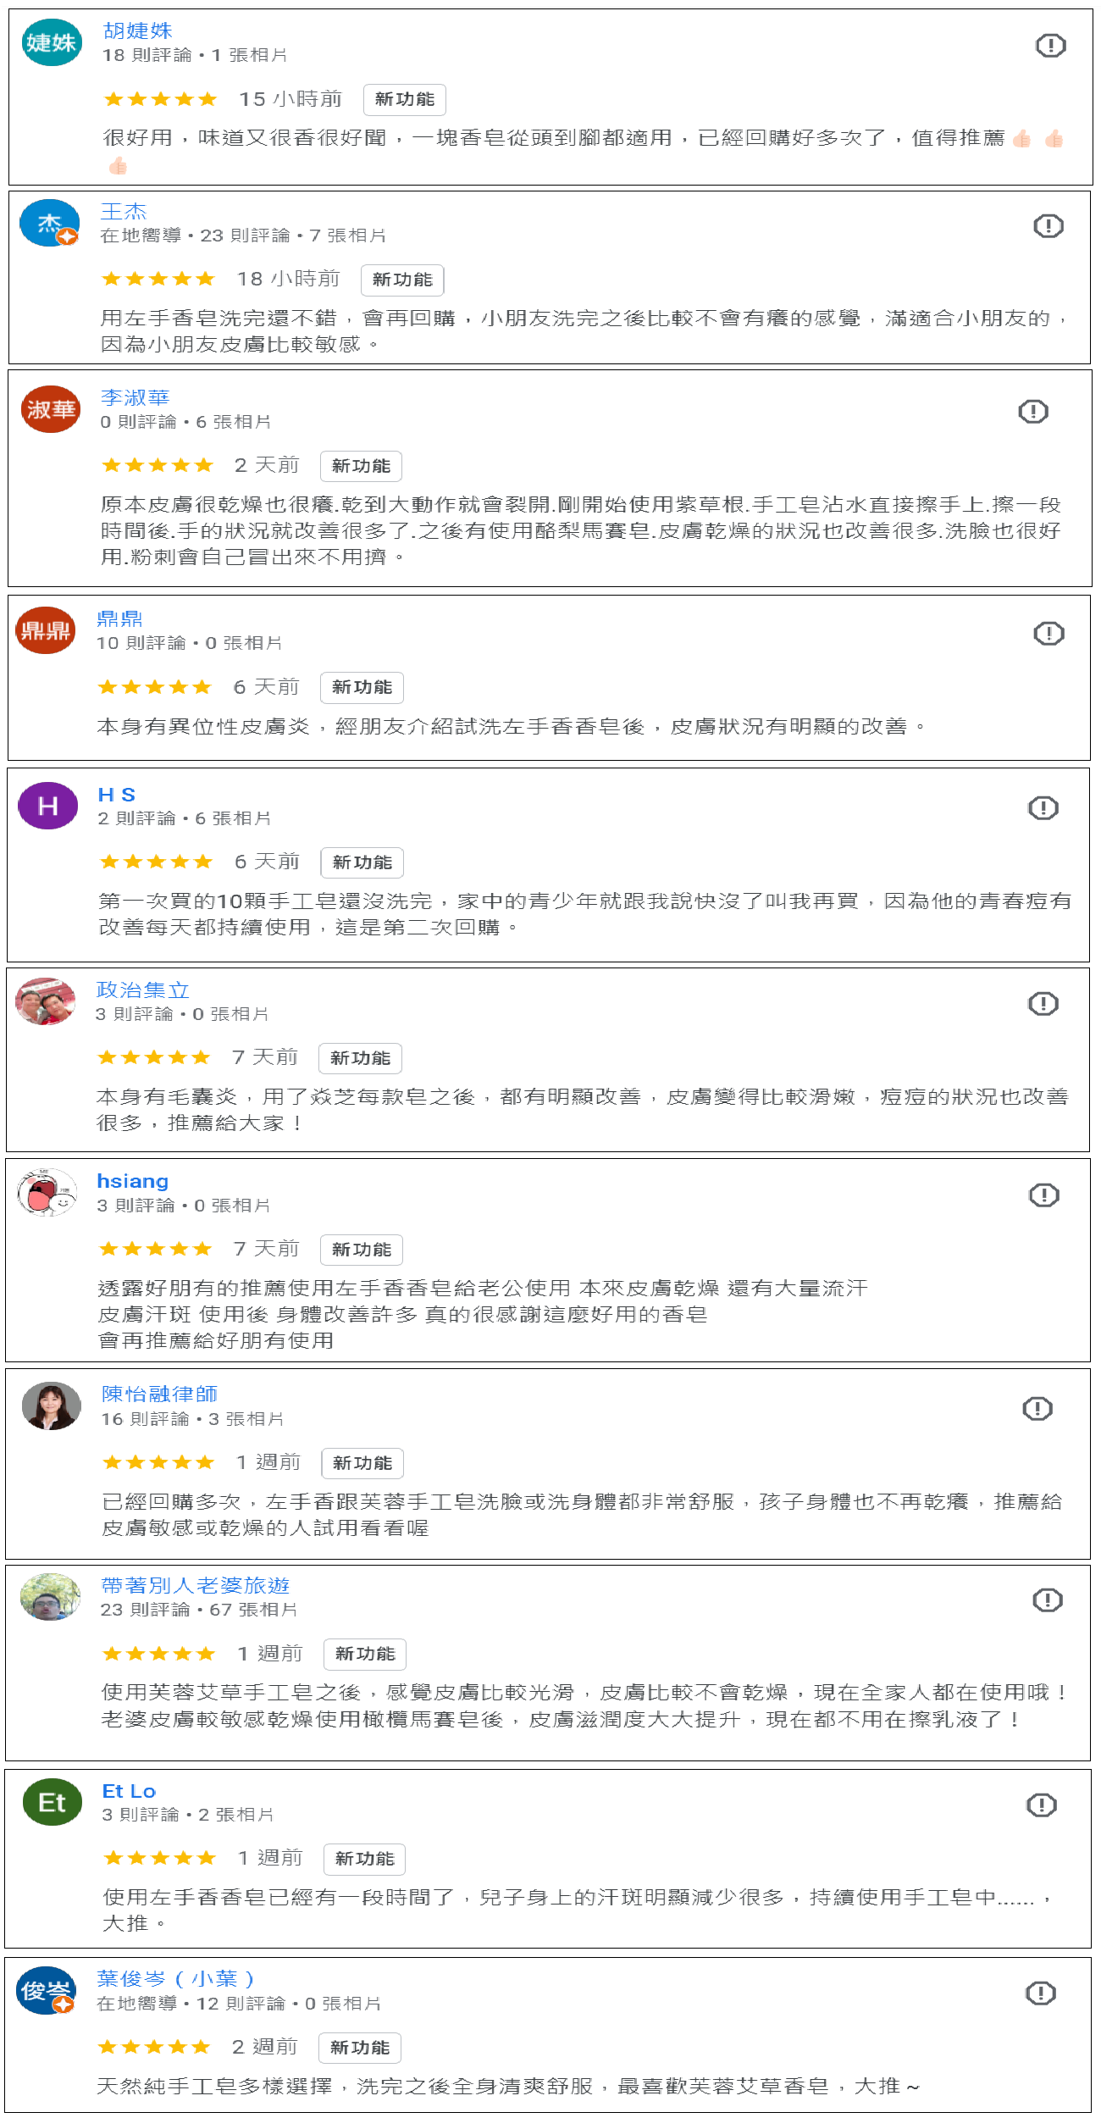1101x2118 pixels.
Task: Click the 新功能 badge on 王杰's review
Action: pos(402,280)
